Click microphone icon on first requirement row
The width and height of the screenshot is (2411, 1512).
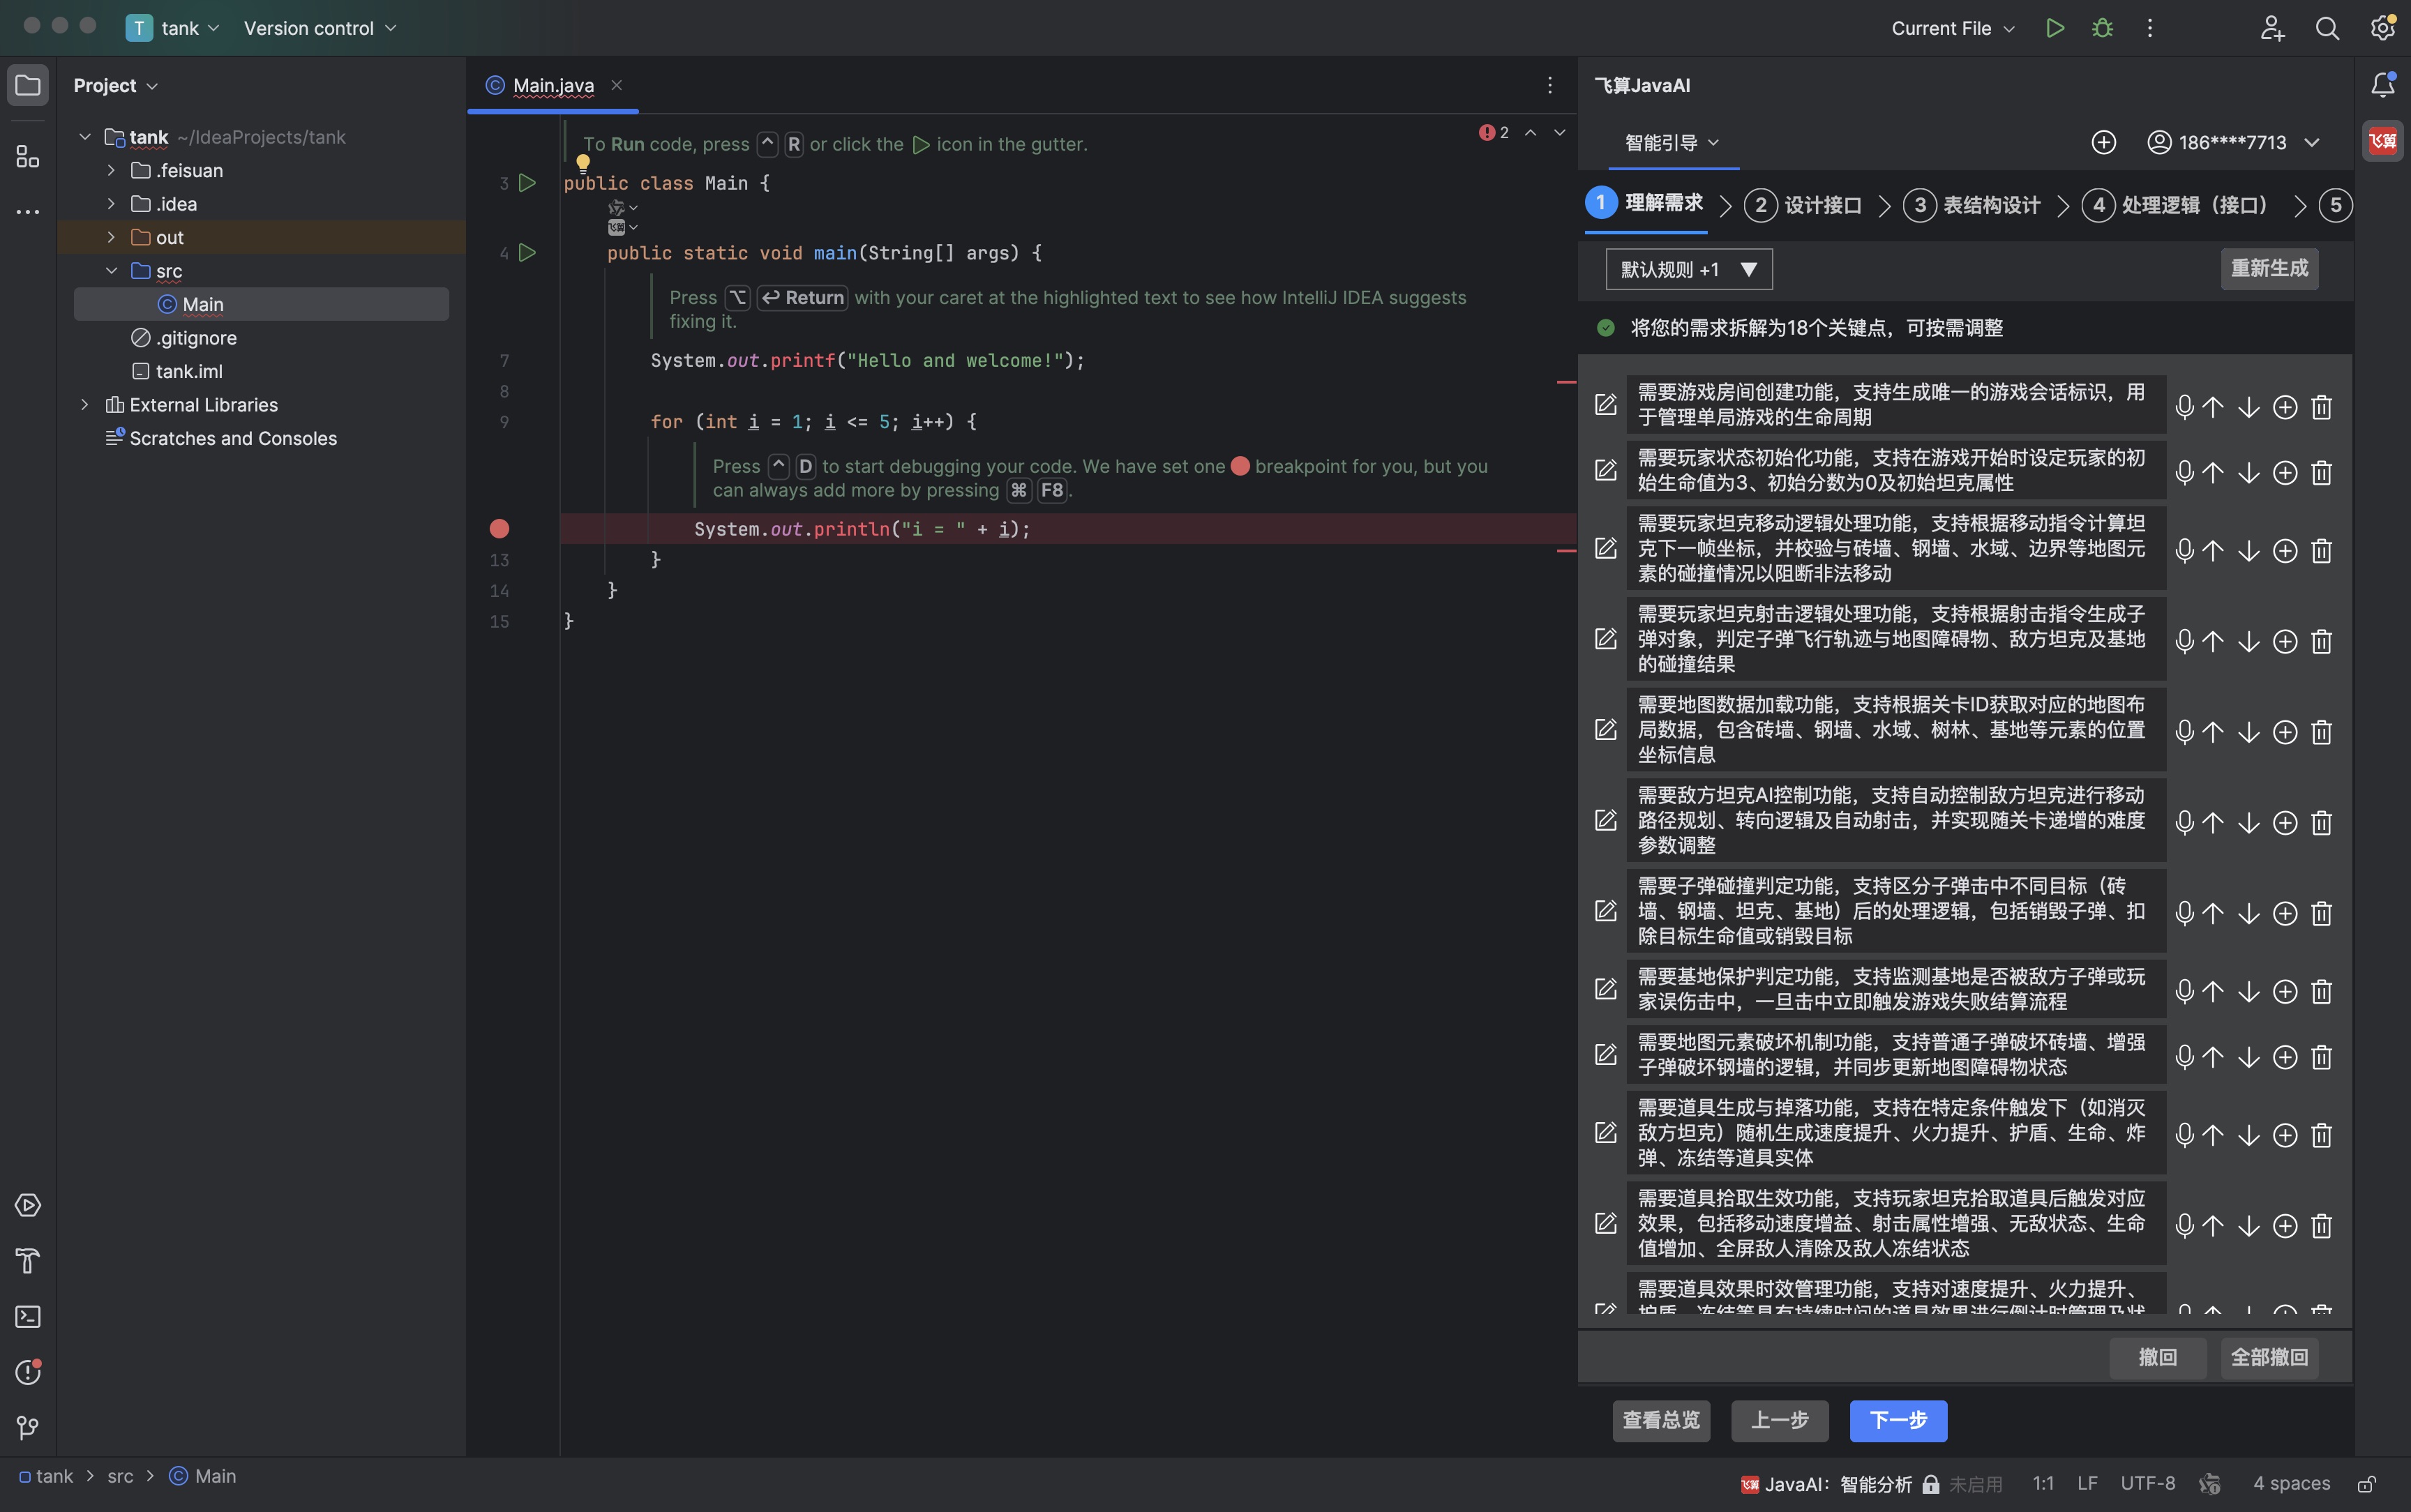coord(2184,407)
